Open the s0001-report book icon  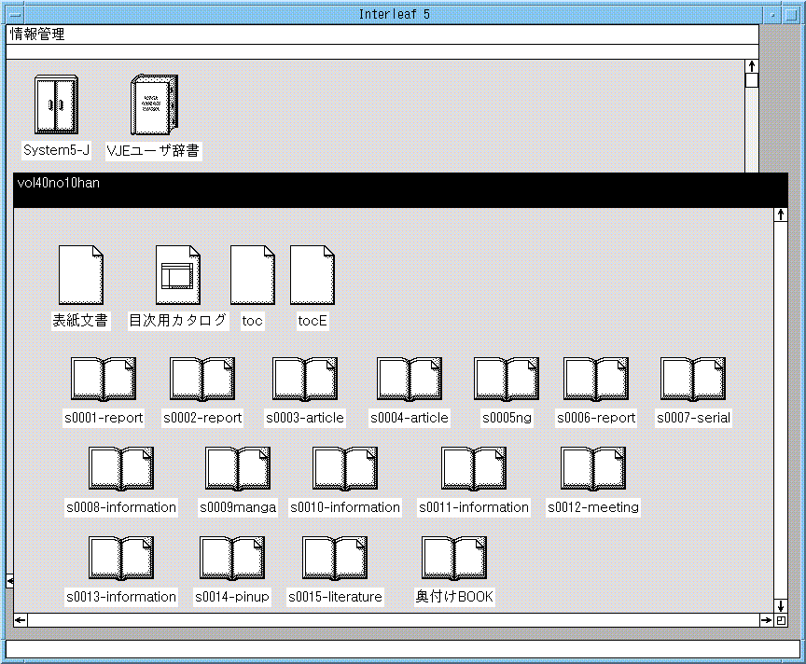[104, 380]
